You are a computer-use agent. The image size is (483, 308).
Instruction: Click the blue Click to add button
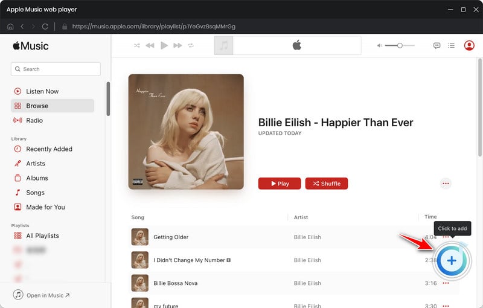452,260
